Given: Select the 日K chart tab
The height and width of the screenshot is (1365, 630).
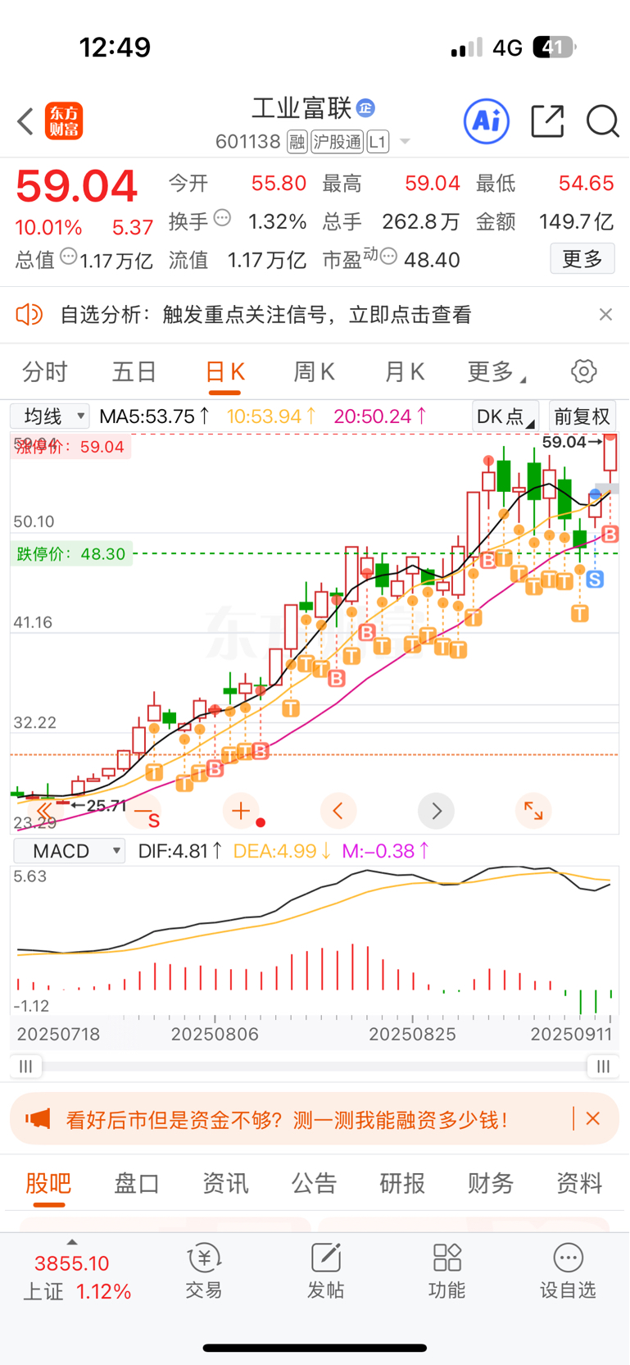Looking at the screenshot, I should (x=225, y=372).
